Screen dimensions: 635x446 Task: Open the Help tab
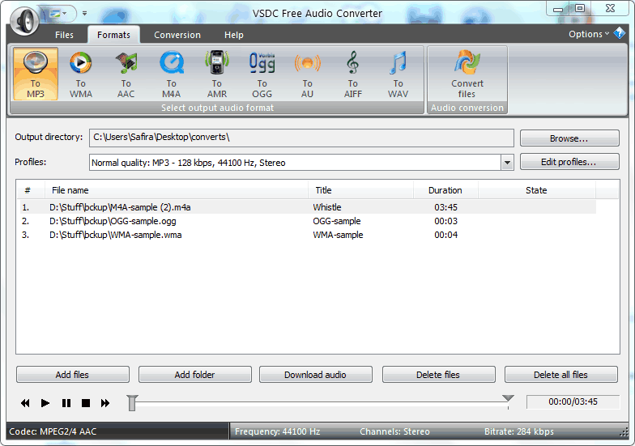point(233,35)
